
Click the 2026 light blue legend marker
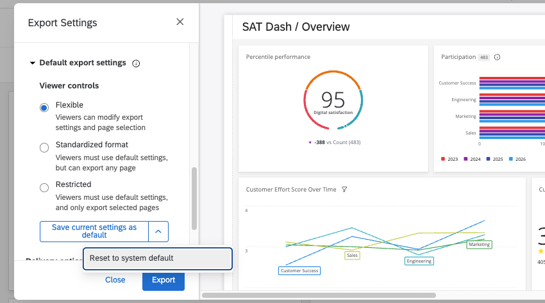[510, 159]
